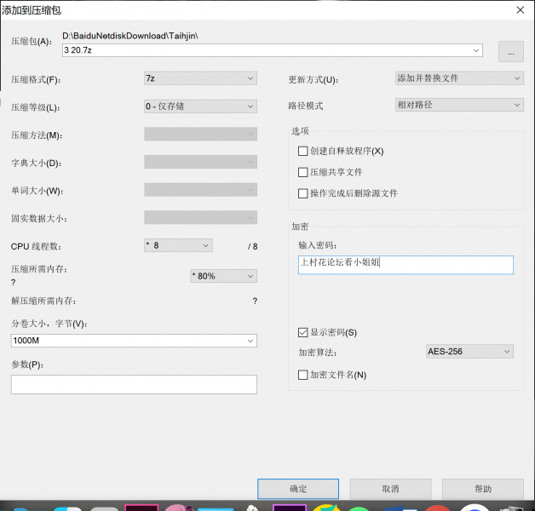Click the browse "..." button for archive path
The width and height of the screenshot is (535, 511).
(x=510, y=51)
